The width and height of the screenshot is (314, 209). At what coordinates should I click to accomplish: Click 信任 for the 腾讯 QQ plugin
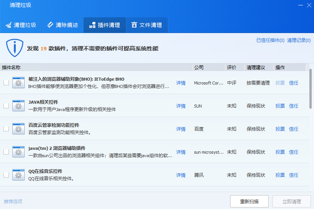[x=294, y=175]
